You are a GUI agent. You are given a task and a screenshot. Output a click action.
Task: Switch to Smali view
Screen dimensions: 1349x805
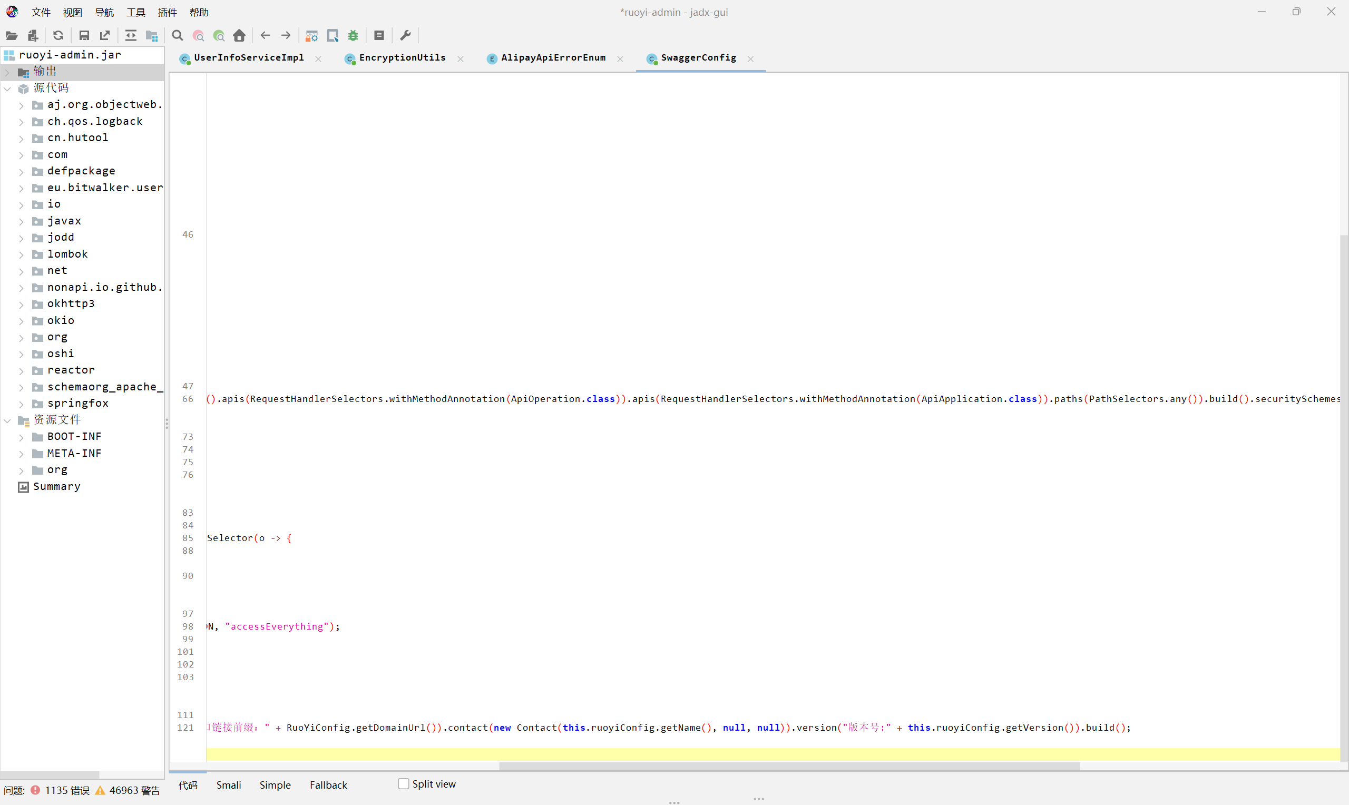pyautogui.click(x=228, y=785)
